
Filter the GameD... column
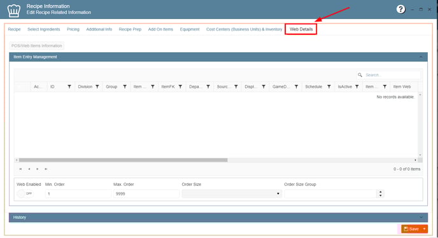pos(297,87)
